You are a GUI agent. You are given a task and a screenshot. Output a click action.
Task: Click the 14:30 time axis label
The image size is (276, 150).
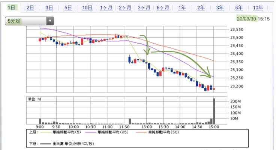pos(197,127)
